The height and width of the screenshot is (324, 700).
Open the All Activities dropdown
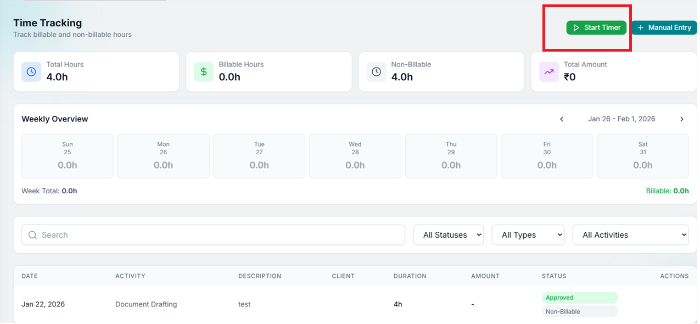coord(631,235)
